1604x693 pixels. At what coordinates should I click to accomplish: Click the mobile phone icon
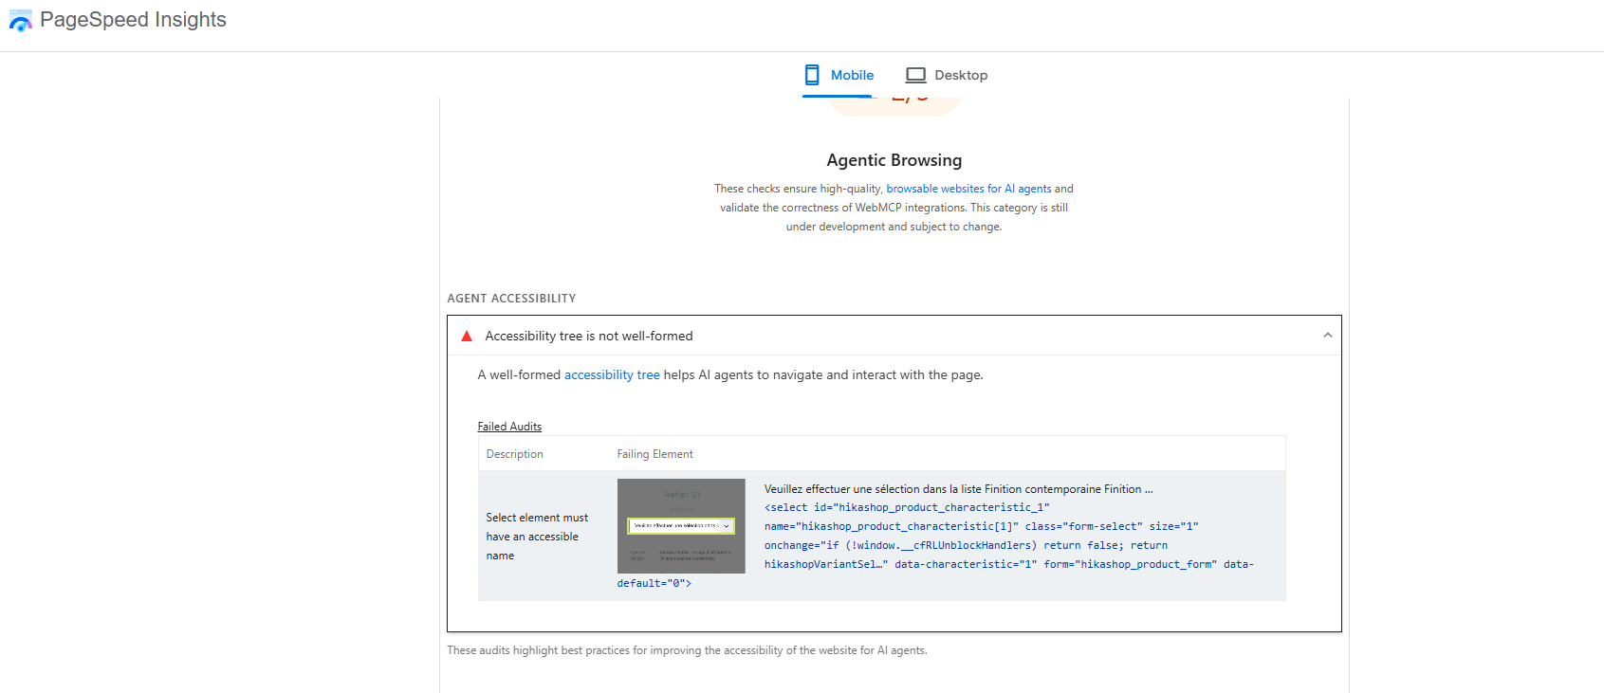(x=812, y=75)
